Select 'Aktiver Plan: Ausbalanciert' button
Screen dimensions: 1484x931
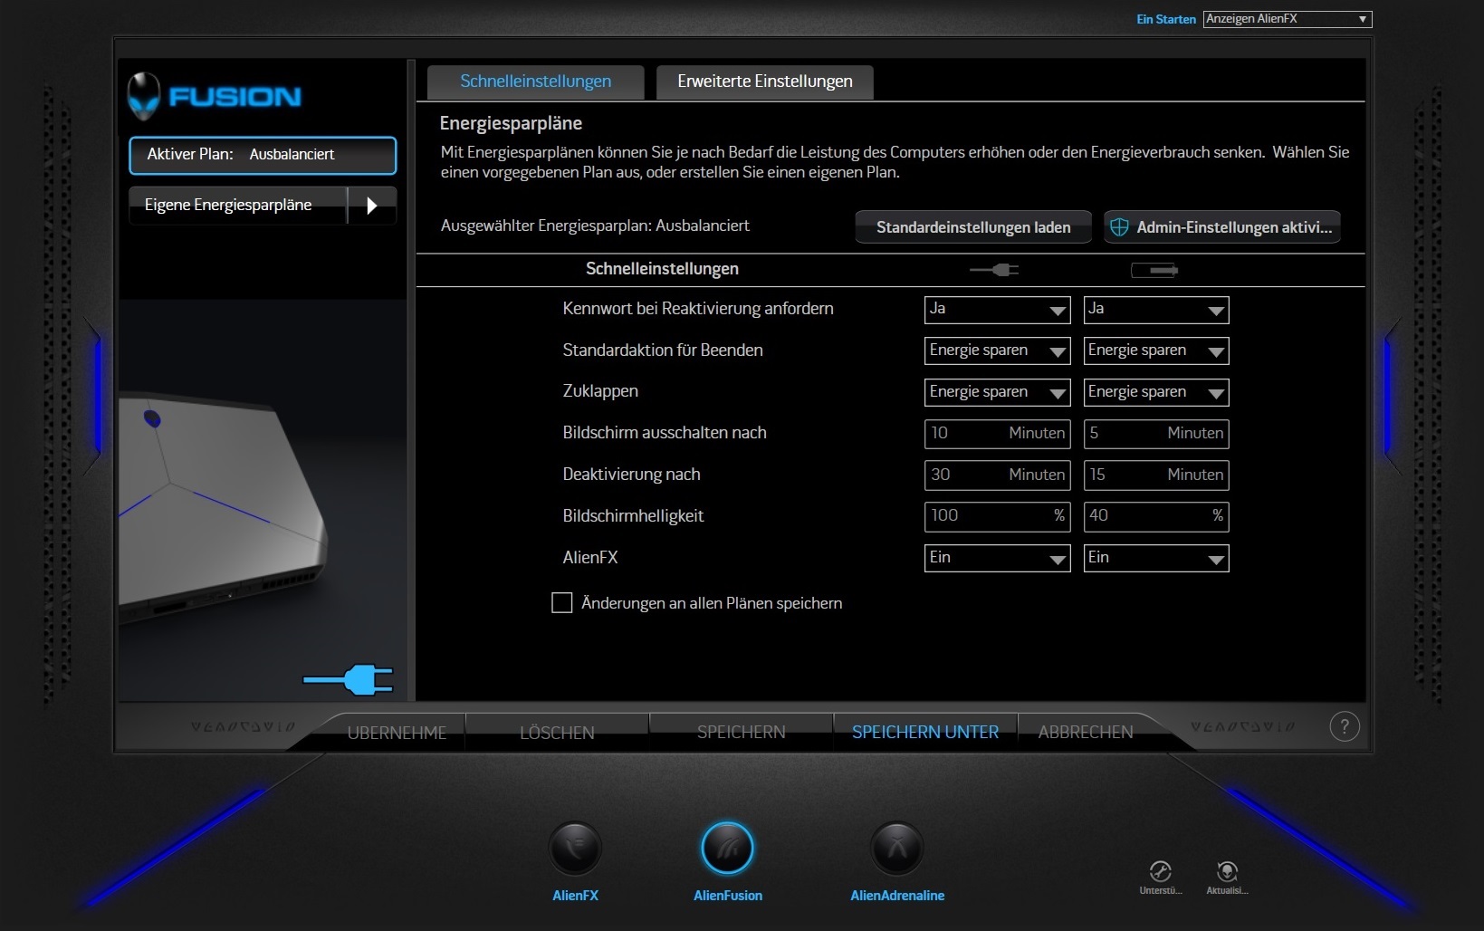(263, 155)
